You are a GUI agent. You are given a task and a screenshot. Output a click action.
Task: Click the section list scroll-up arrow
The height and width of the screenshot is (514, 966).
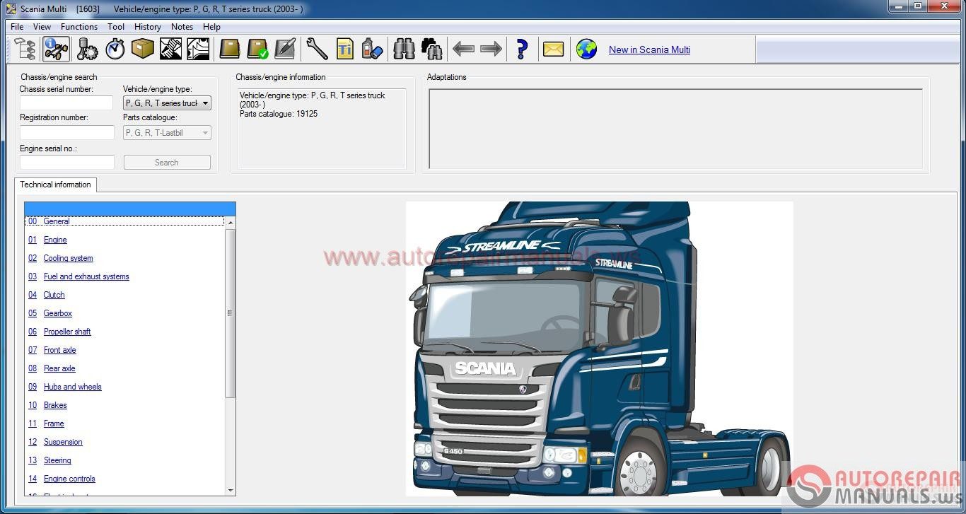[x=231, y=222]
